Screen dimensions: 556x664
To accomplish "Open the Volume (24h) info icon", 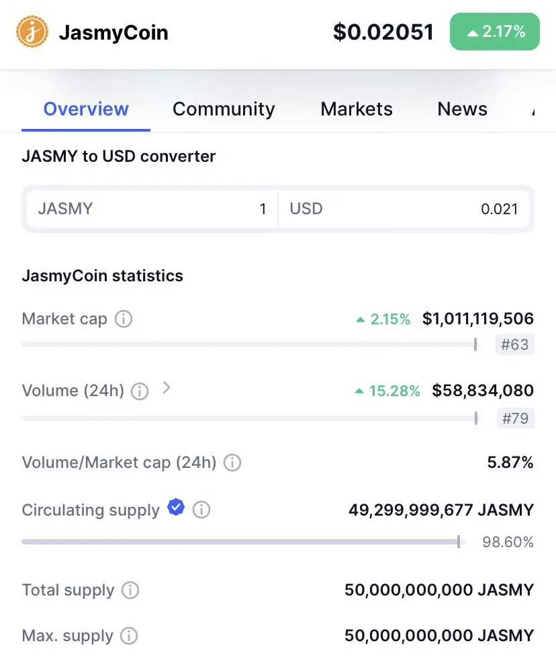I will point(140,391).
